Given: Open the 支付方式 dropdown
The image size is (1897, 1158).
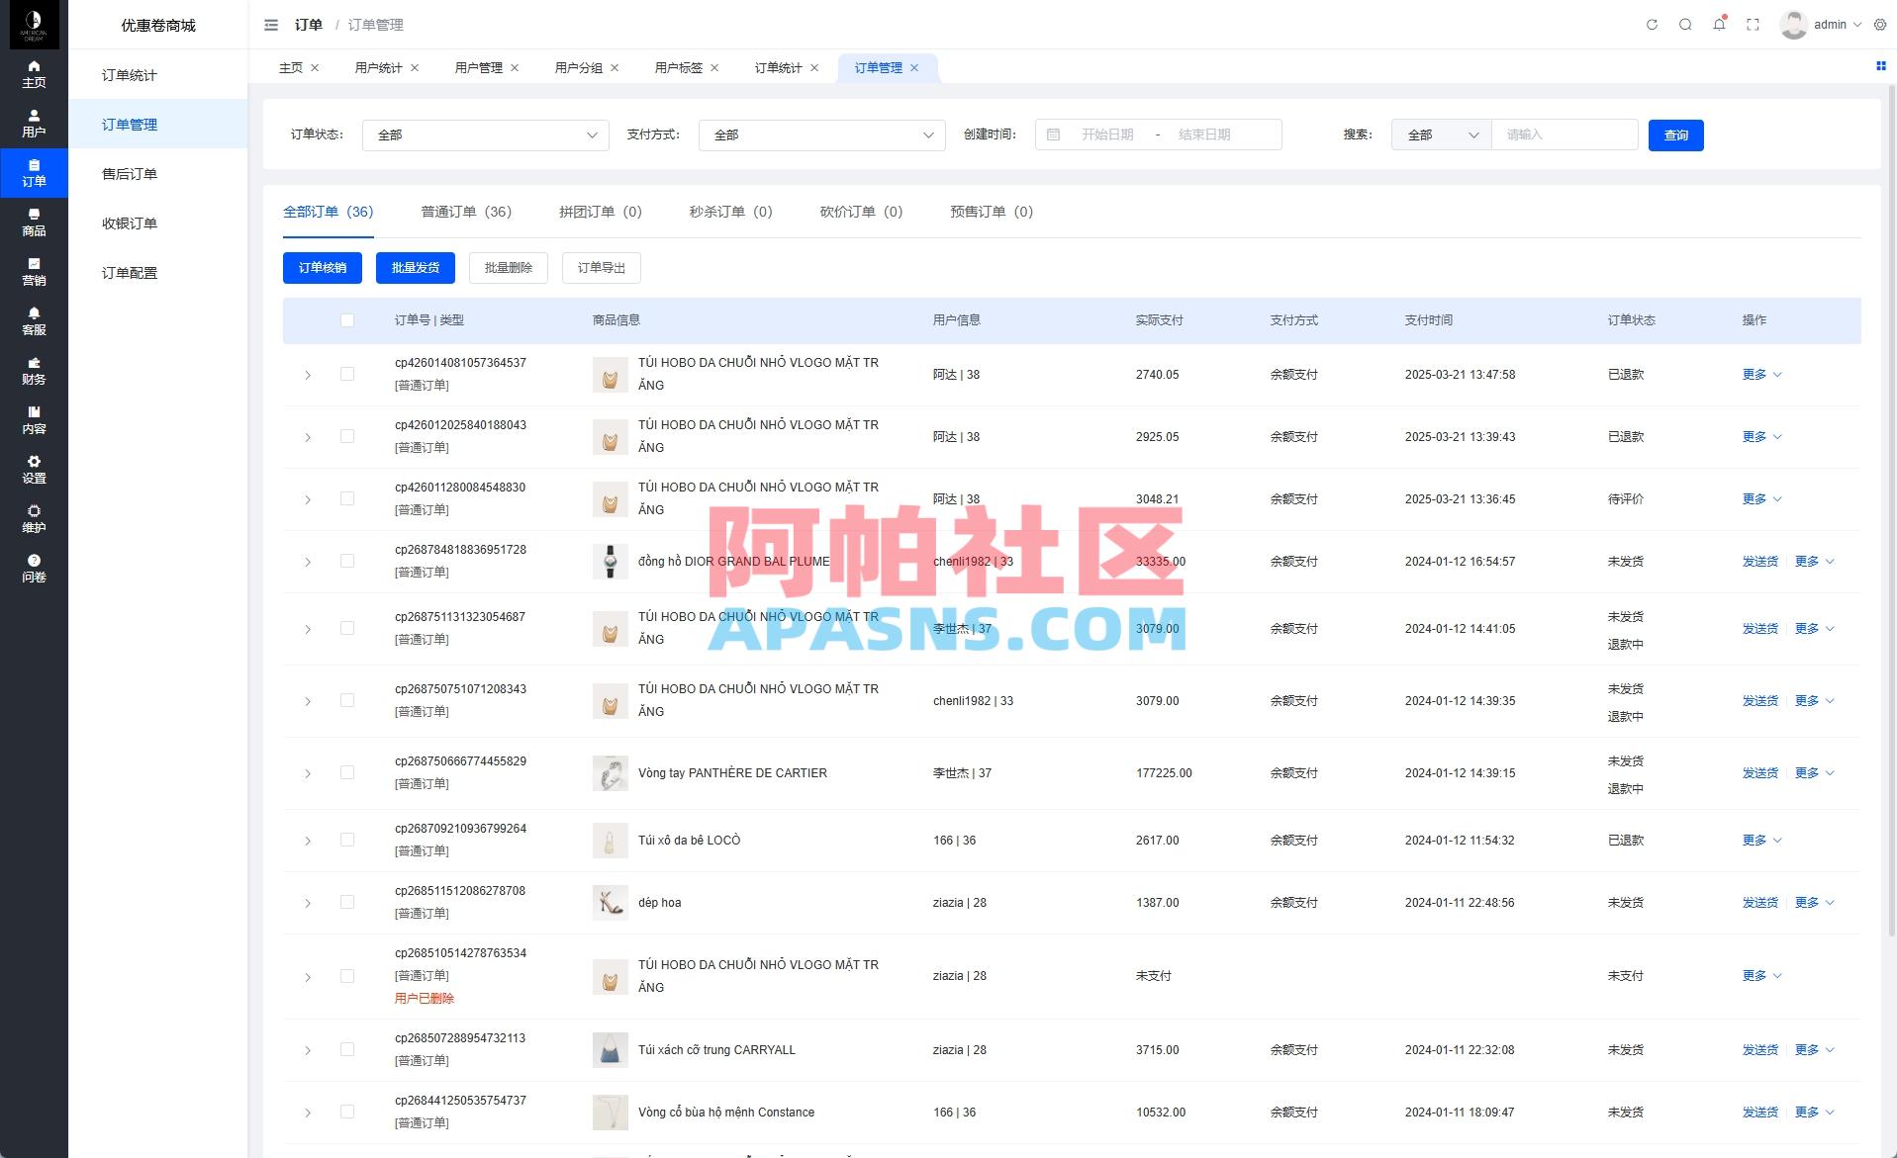Looking at the screenshot, I should (820, 135).
